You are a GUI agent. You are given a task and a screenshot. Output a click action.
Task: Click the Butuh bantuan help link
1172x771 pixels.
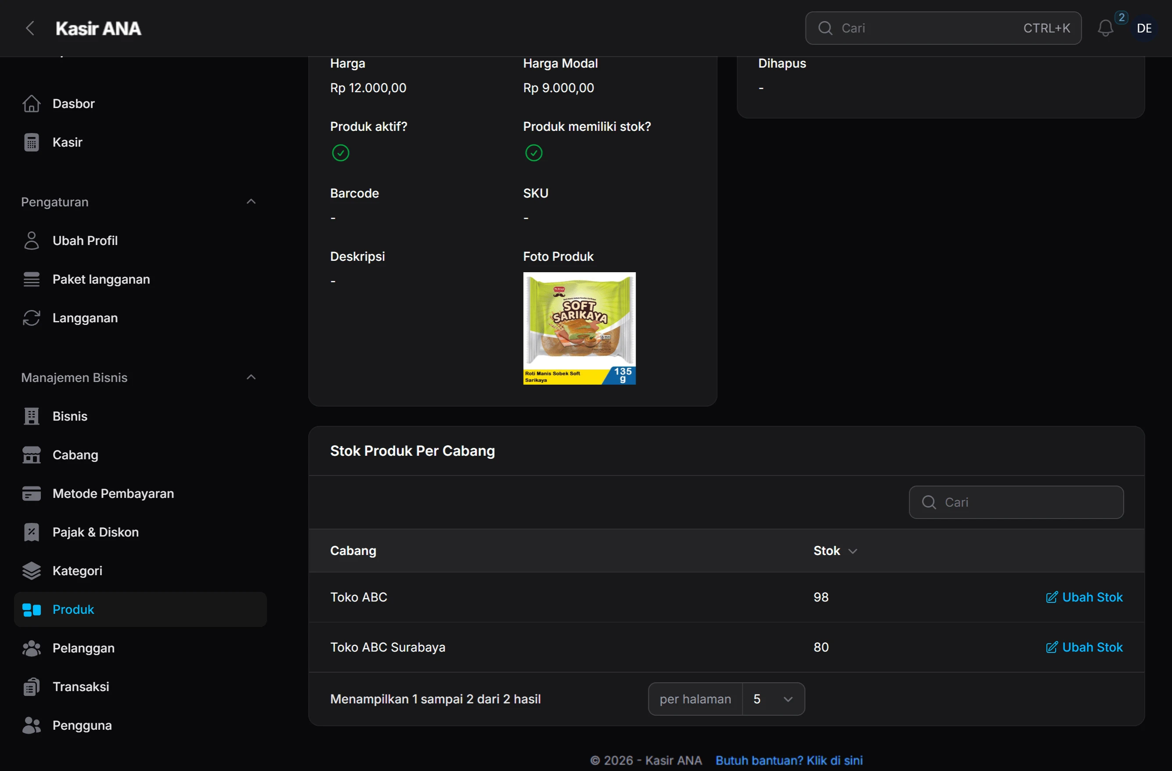tap(788, 760)
